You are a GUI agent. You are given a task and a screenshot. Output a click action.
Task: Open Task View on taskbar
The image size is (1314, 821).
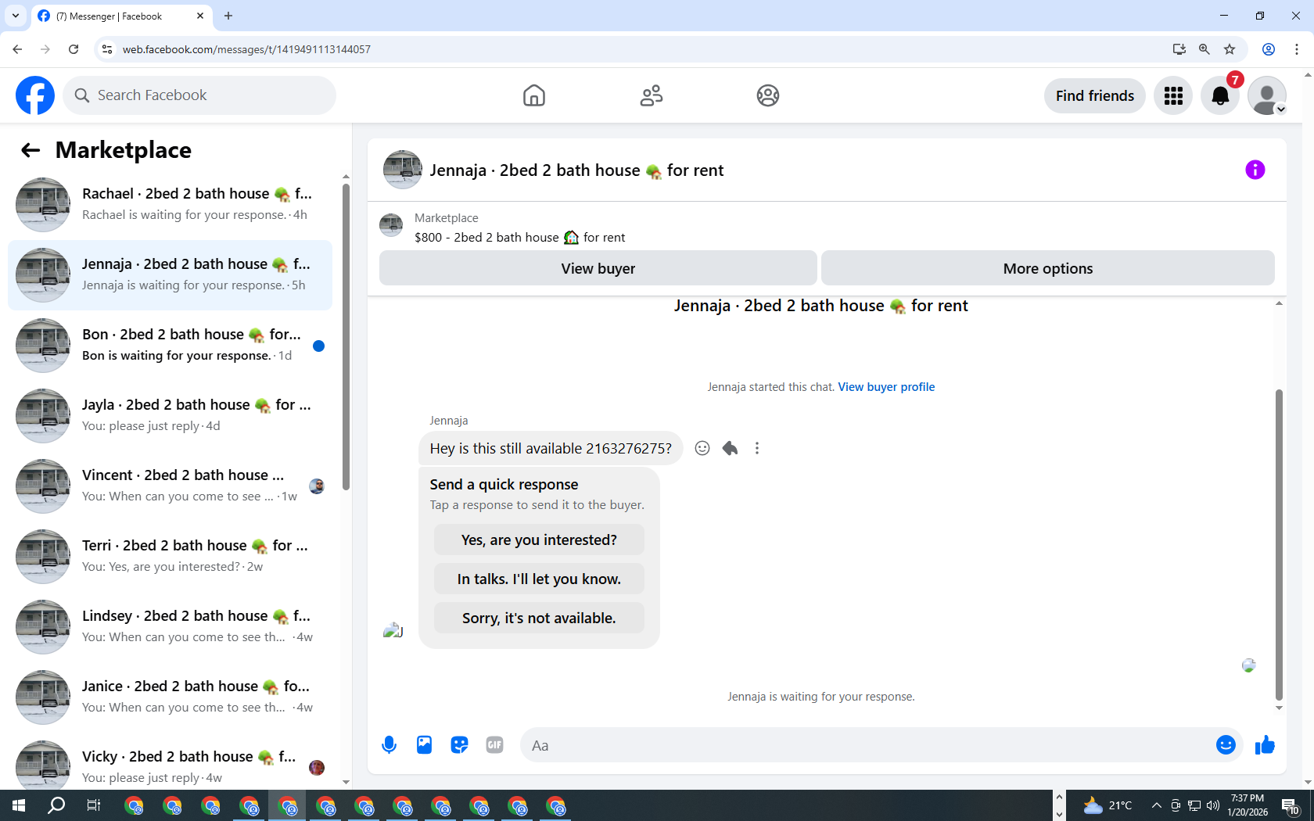click(93, 805)
